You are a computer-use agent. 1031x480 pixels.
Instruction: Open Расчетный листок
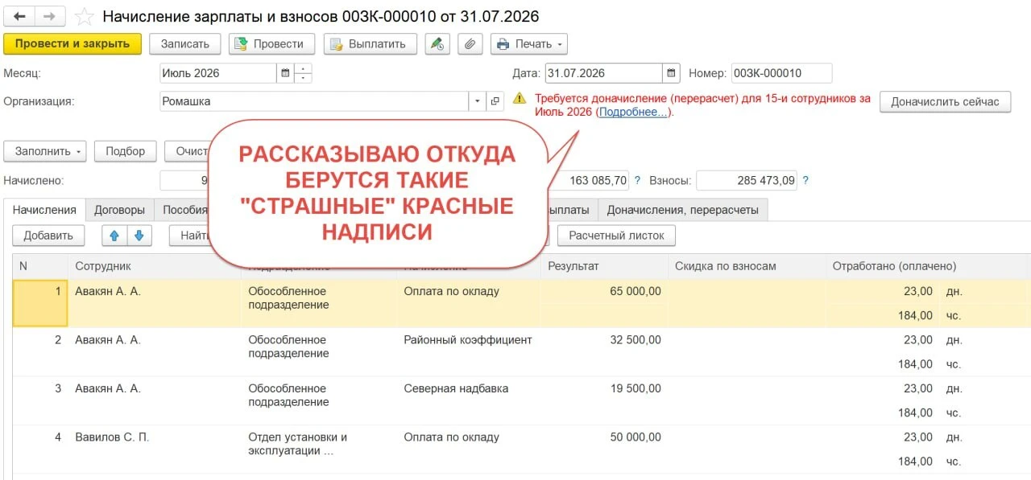(616, 236)
